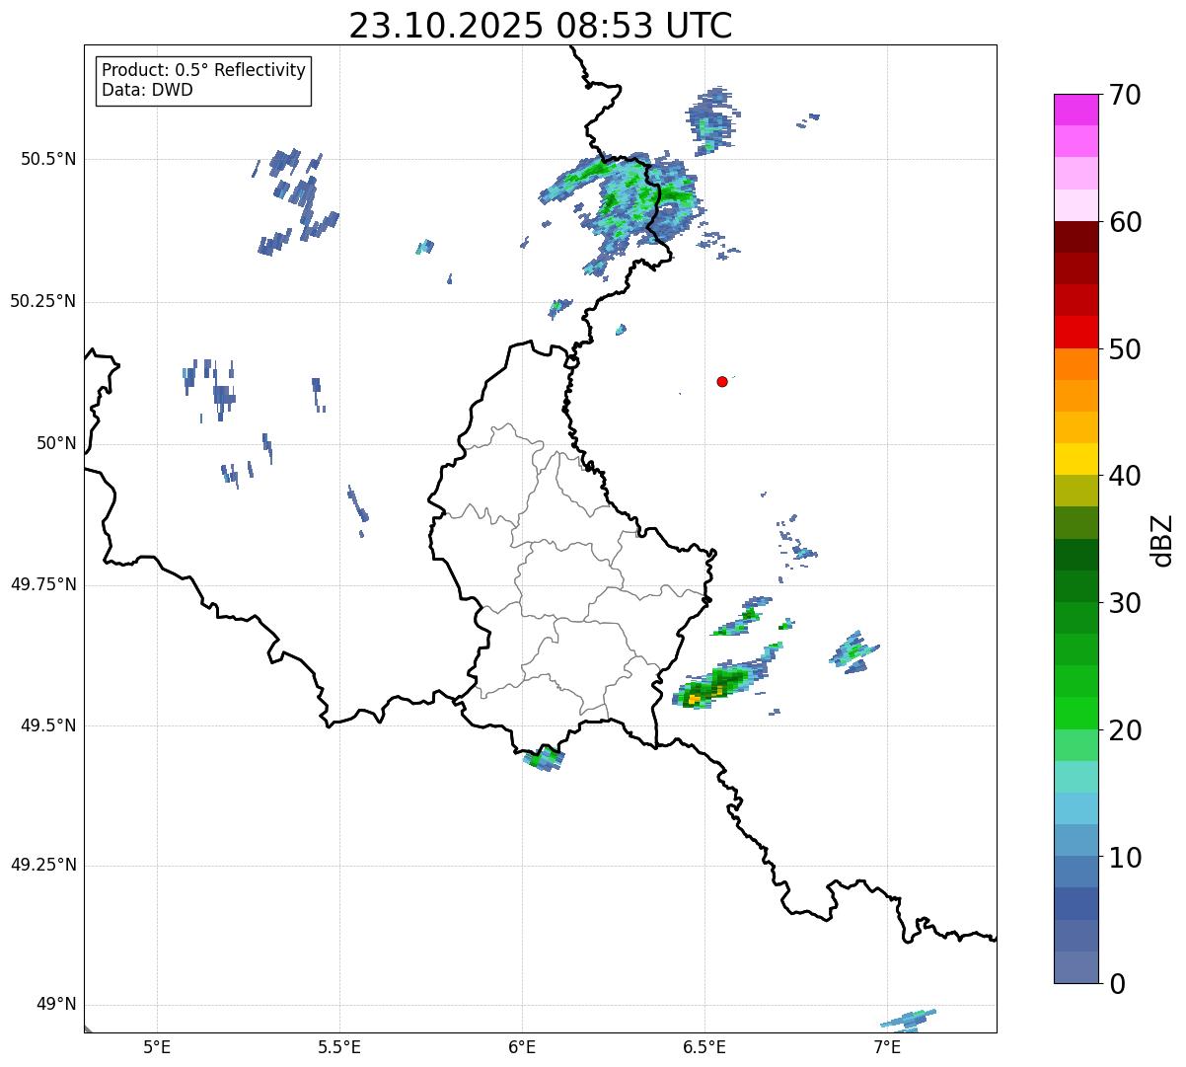Click the small echo on Luxembourg's southern border
Viewport: 1186px width, 1067px height.
click(x=544, y=758)
